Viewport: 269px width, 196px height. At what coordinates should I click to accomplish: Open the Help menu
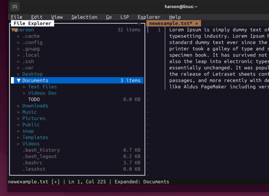(174, 17)
